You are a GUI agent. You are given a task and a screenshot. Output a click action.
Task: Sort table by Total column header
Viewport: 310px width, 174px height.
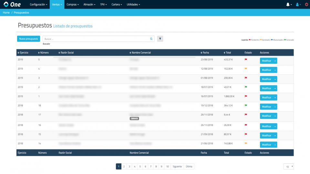pyautogui.click(x=227, y=53)
